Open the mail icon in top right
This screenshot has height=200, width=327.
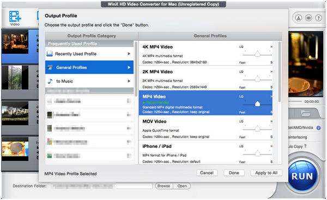308,18
